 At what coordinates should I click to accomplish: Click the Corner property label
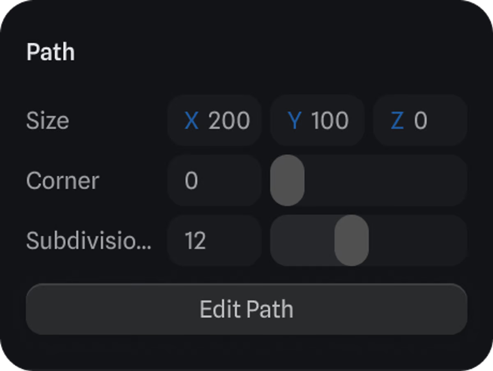62,181
